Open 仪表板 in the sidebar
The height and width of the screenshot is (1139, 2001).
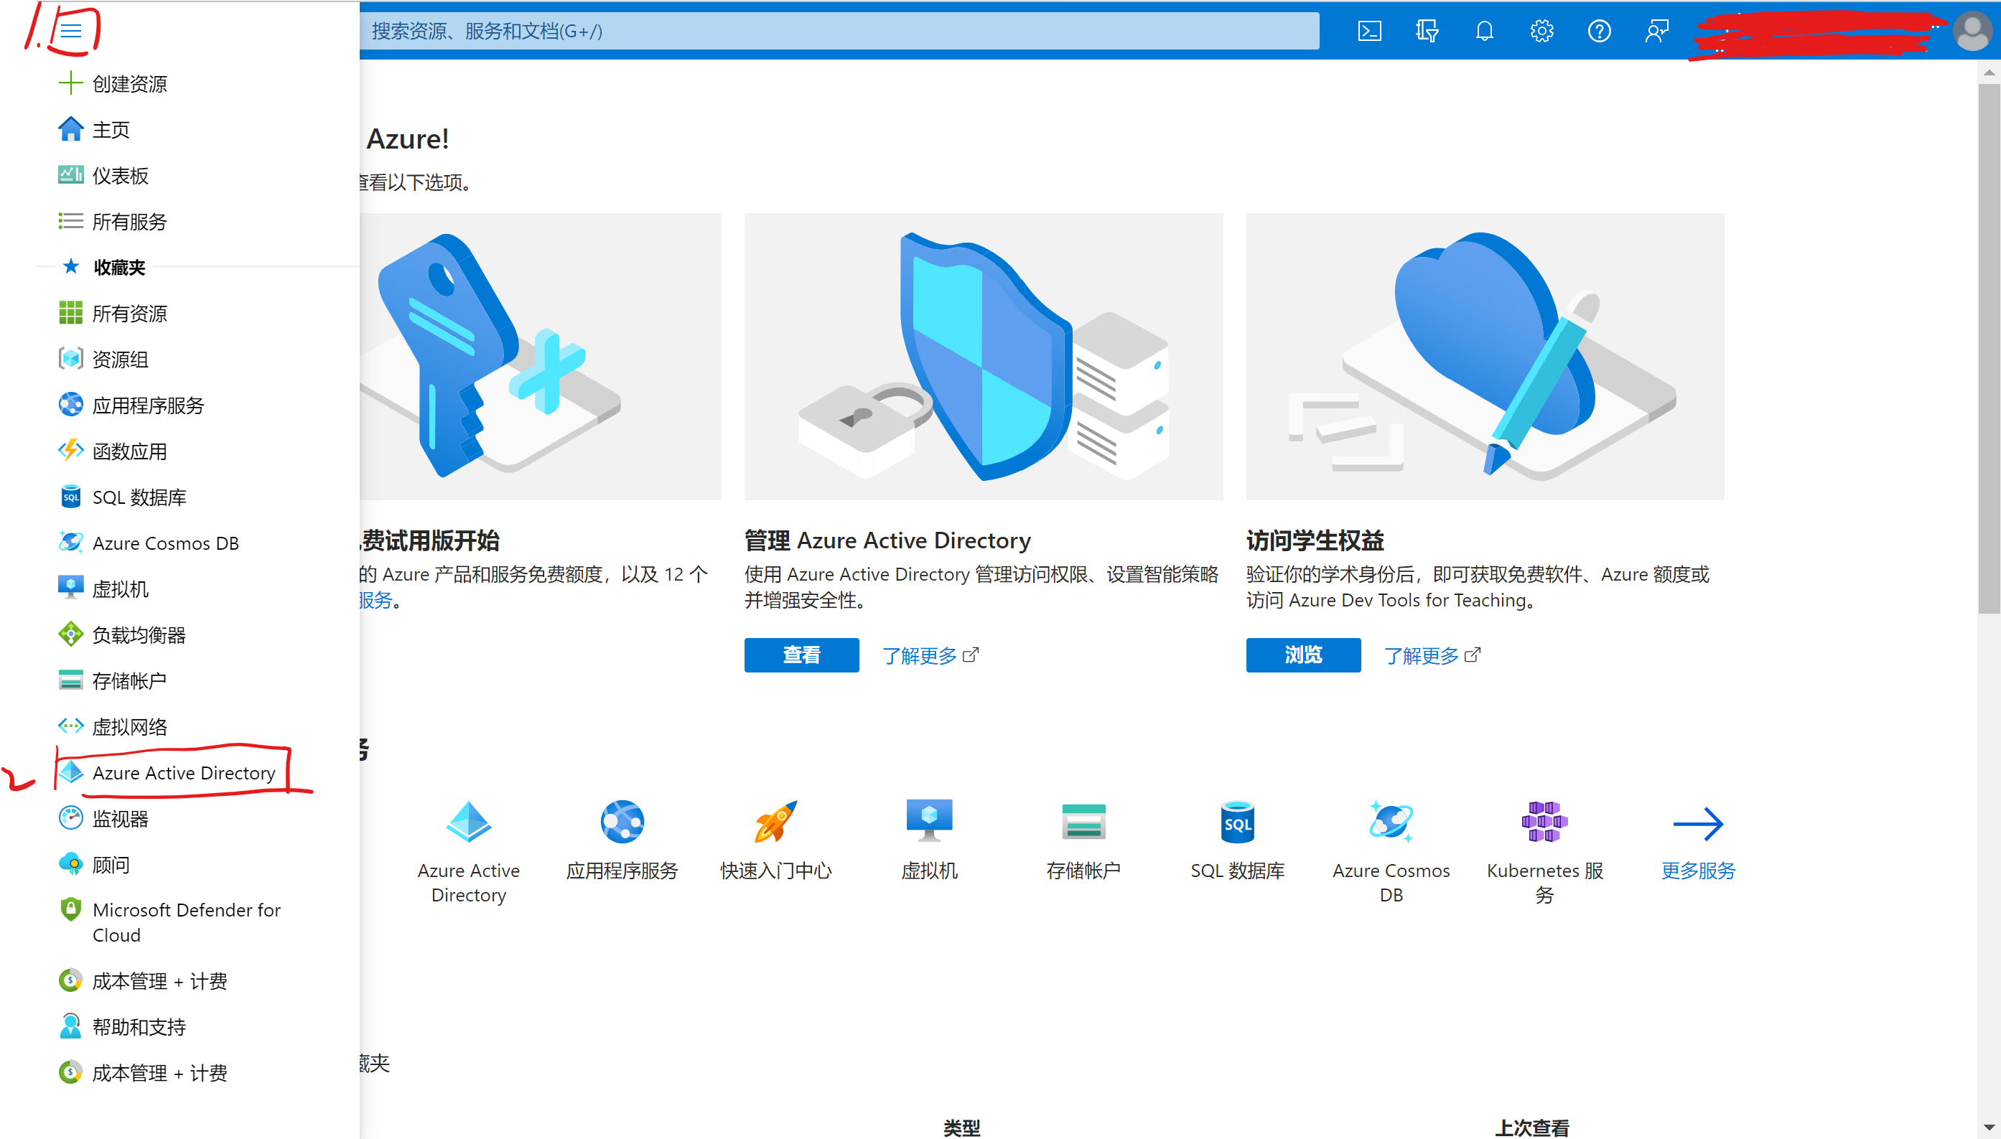pos(103,175)
